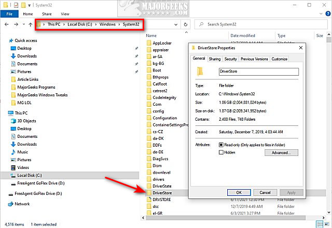Switch to Large icons view layout
The height and width of the screenshot is (228, 332).
point(328,224)
